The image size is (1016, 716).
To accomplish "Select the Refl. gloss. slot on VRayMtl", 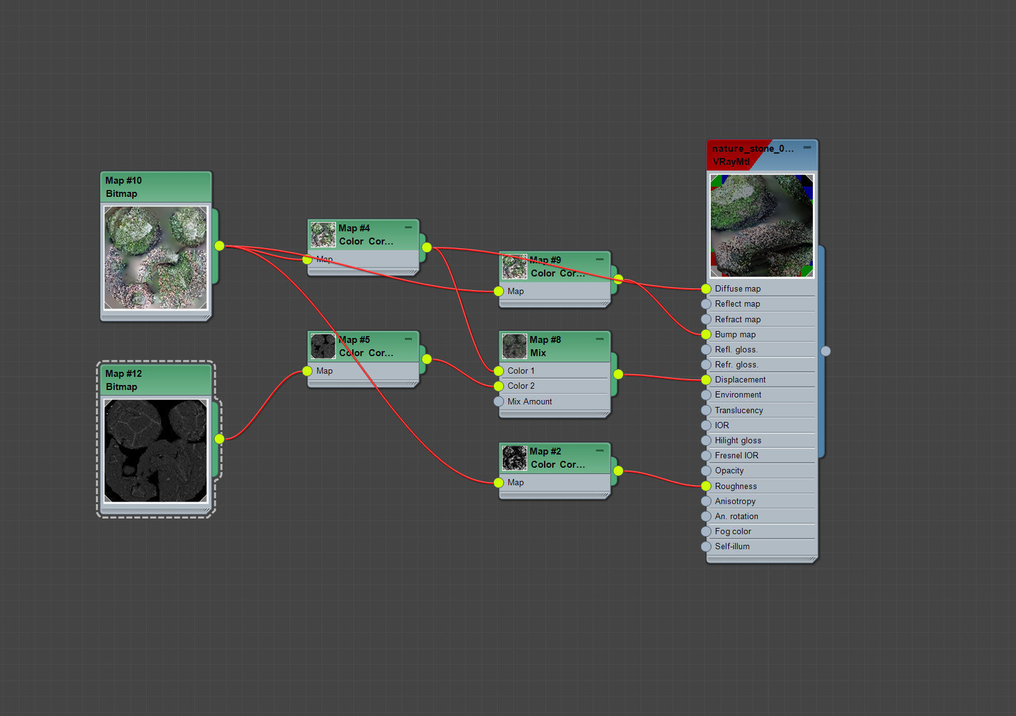I will (x=762, y=349).
